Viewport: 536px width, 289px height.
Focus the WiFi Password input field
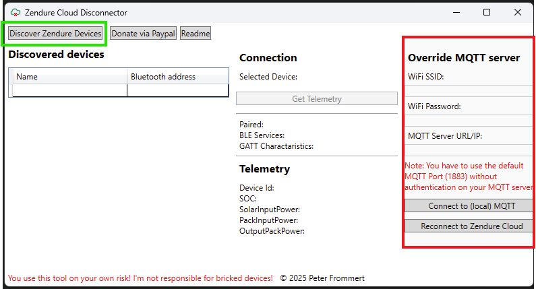(470, 121)
